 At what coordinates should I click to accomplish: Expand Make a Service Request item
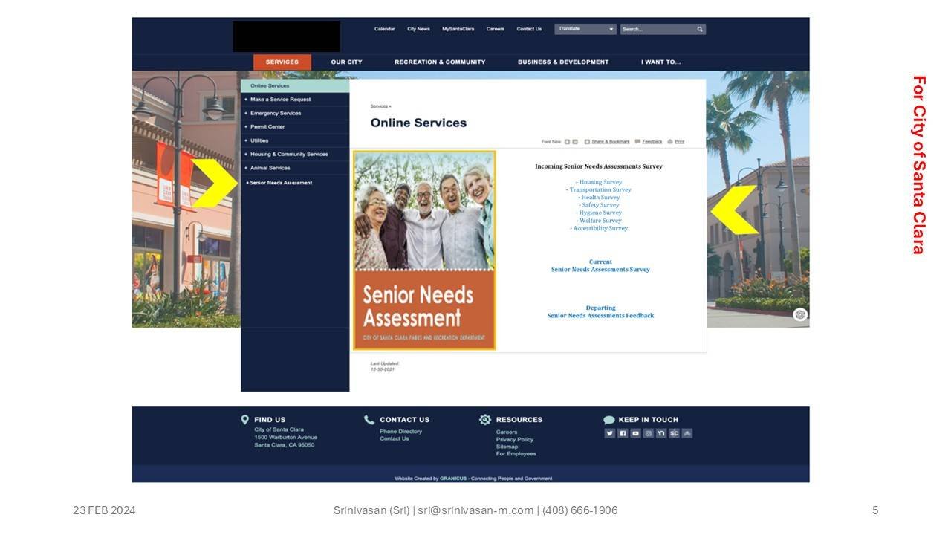click(280, 100)
